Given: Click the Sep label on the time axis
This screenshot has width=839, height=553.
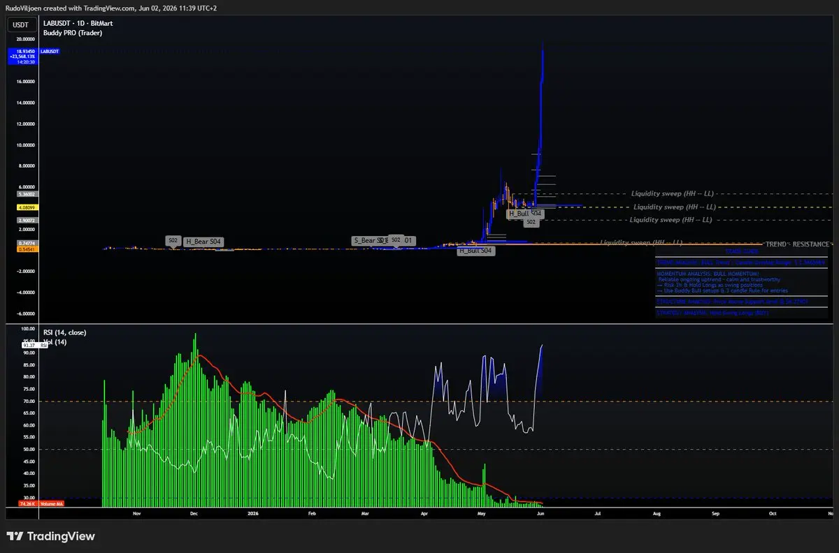Looking at the screenshot, I should tap(715, 513).
